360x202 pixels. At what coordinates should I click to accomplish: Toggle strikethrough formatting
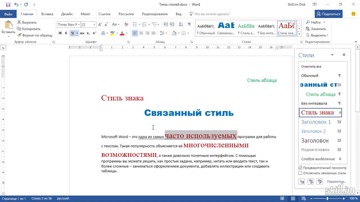82,33
